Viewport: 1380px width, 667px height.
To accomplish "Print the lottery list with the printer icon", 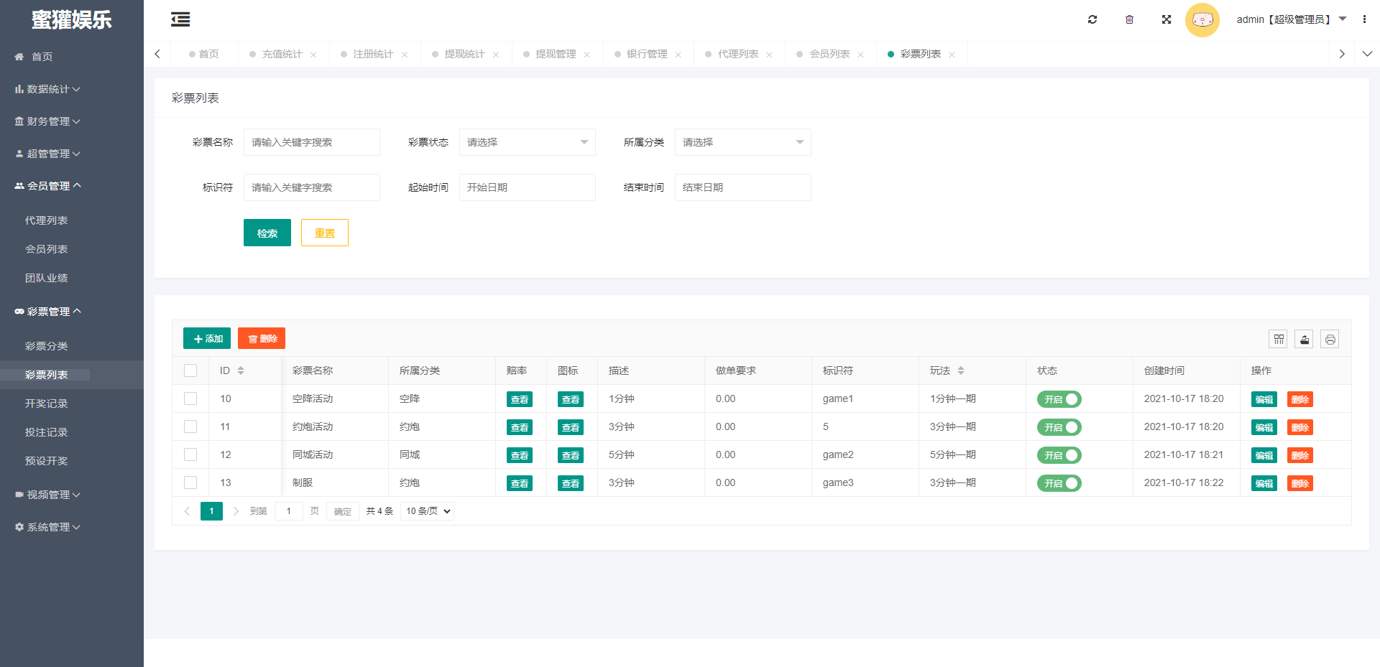I will (1330, 338).
